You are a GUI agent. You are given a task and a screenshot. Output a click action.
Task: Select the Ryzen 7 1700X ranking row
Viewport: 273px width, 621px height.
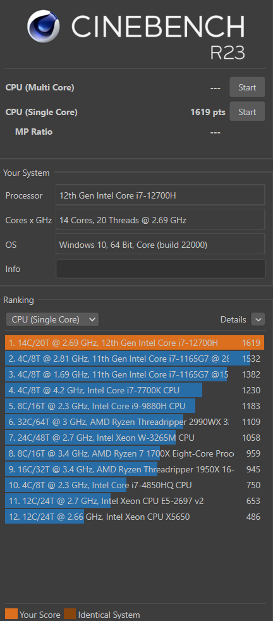pyautogui.click(x=135, y=453)
